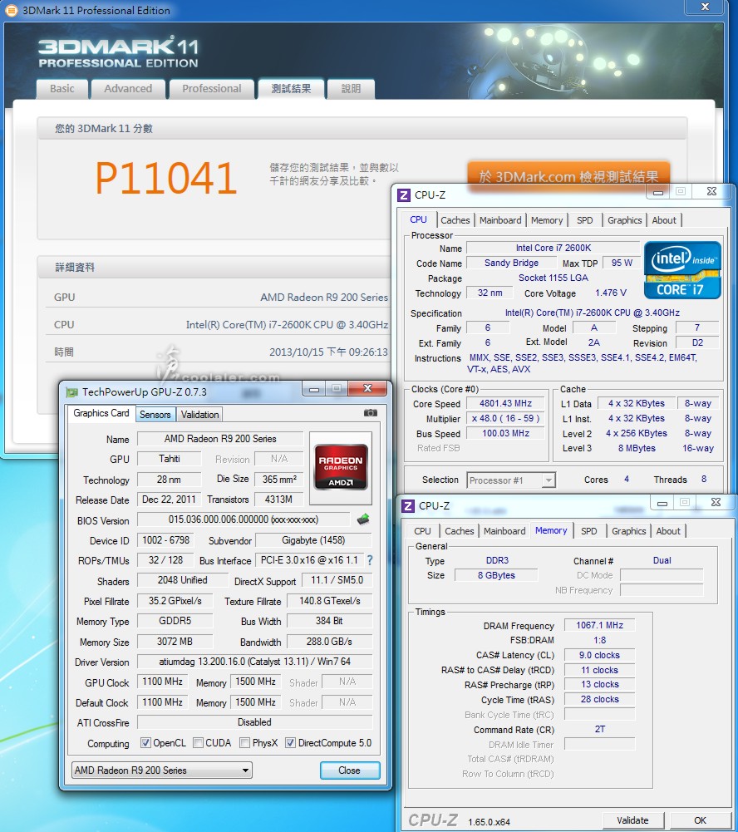This screenshot has width=738, height=832.
Task: Open the AMD Radeon R9 200 Series dropdown
Action: (x=162, y=770)
